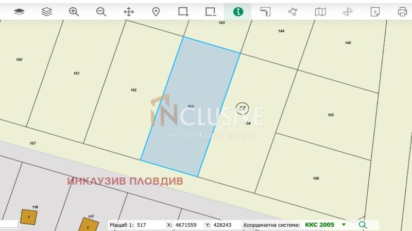The height and width of the screenshot is (231, 412).
Task: Click the scale value field showing 517
Action: [x=146, y=225]
